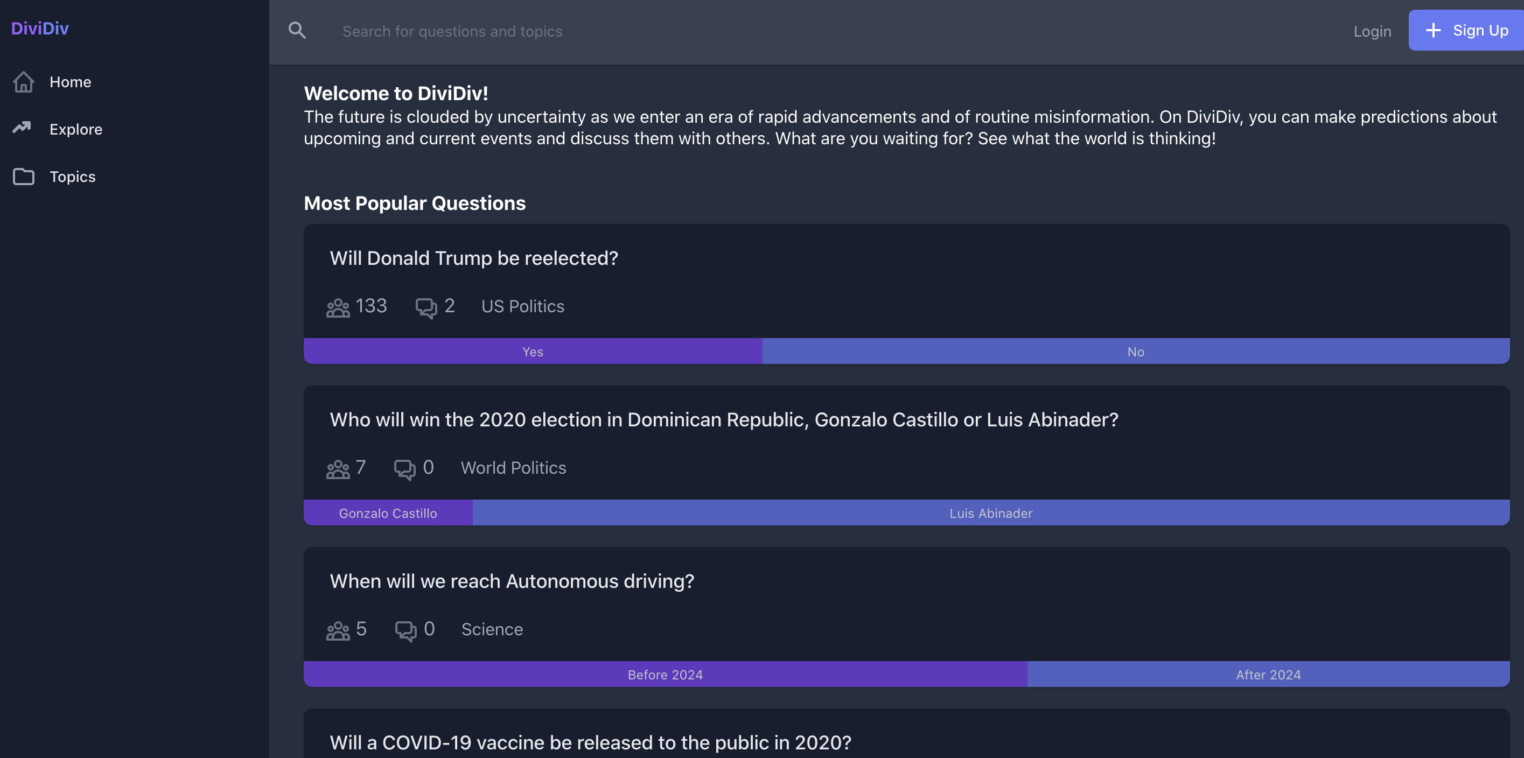
Task: Choose Before 2024 on the vote bar
Action: click(665, 675)
